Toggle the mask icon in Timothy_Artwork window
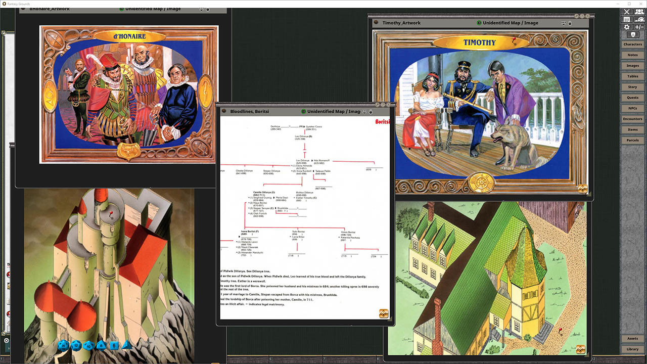 tap(564, 23)
